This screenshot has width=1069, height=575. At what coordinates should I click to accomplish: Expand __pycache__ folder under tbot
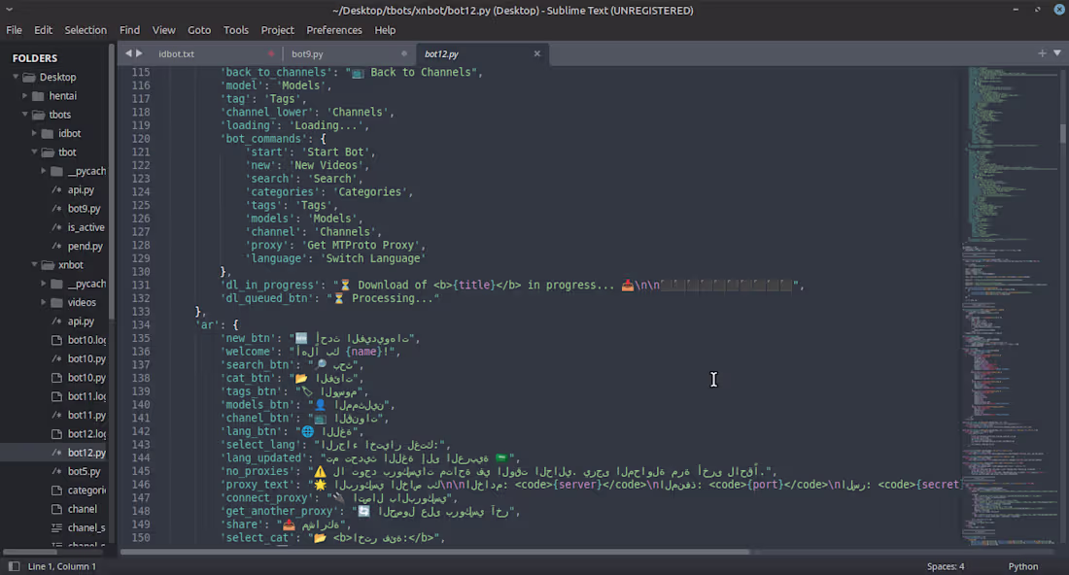(44, 171)
